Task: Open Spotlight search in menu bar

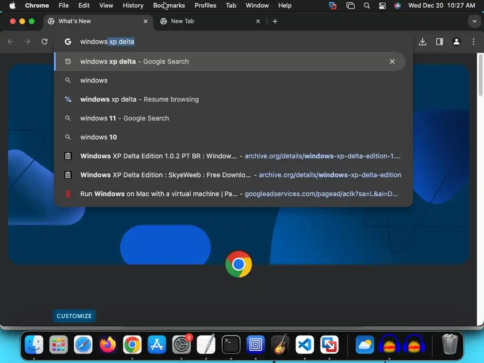Action: point(367,6)
